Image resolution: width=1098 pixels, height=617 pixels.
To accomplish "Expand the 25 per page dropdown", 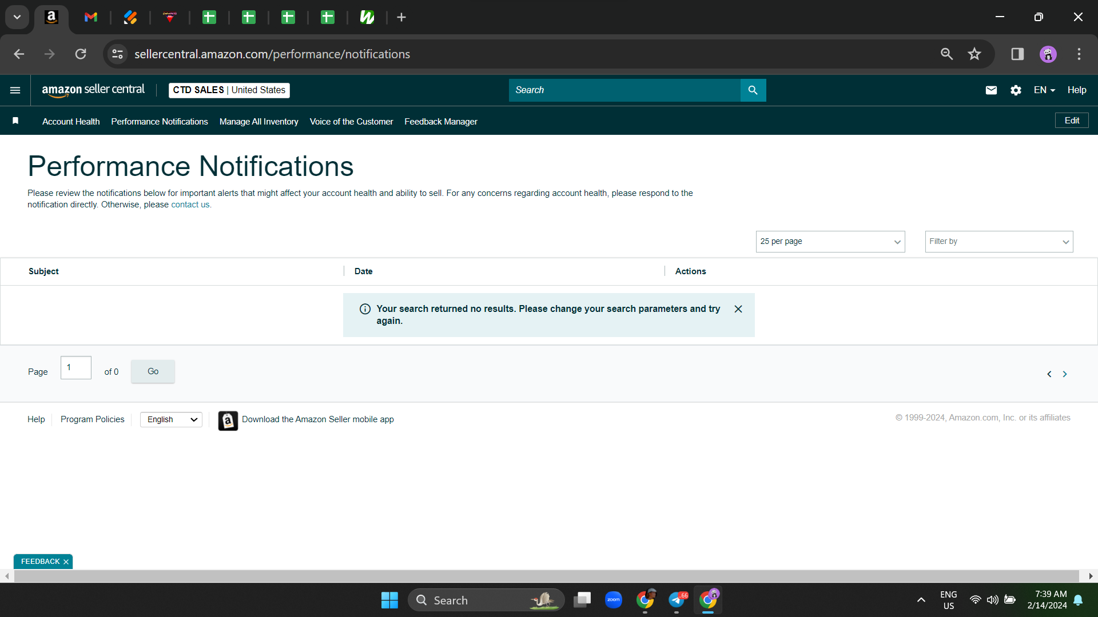I will tap(830, 242).
